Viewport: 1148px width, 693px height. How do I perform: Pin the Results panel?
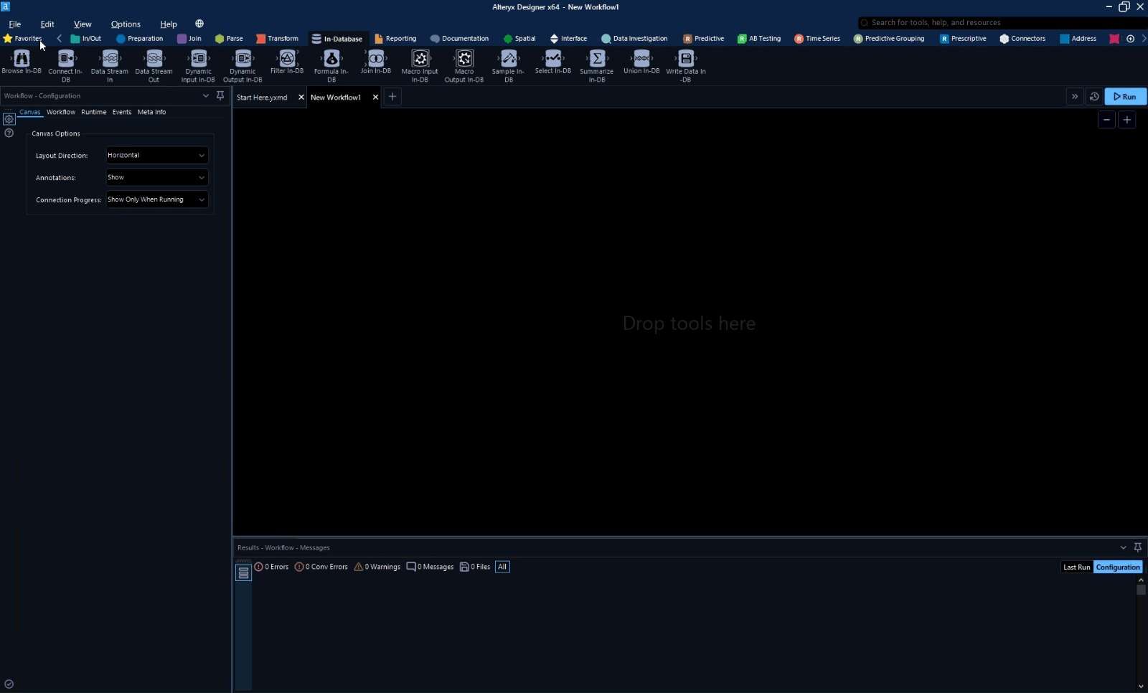pos(1137,547)
